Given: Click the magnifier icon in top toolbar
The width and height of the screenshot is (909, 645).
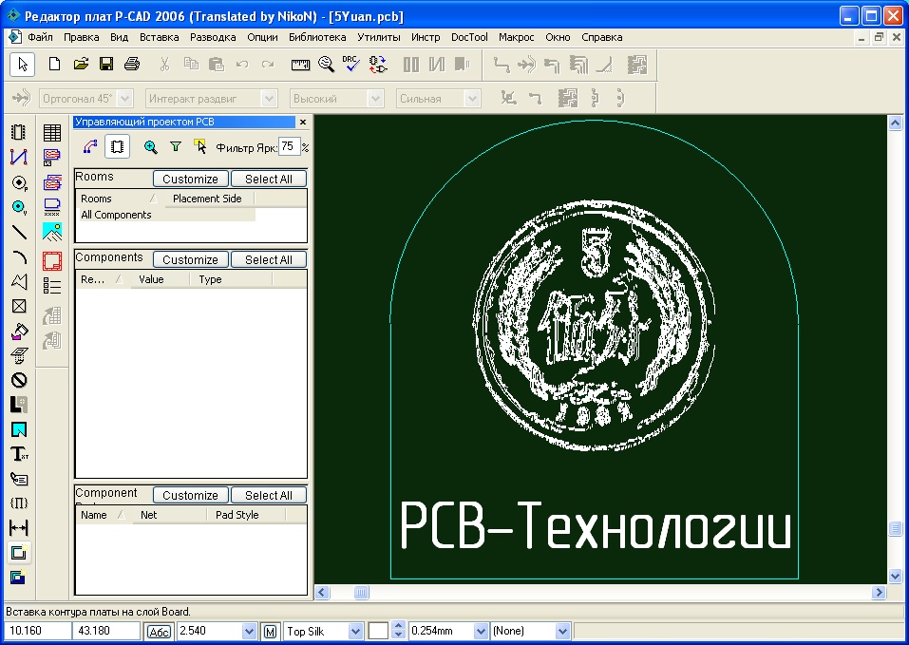Looking at the screenshot, I should tap(327, 64).
